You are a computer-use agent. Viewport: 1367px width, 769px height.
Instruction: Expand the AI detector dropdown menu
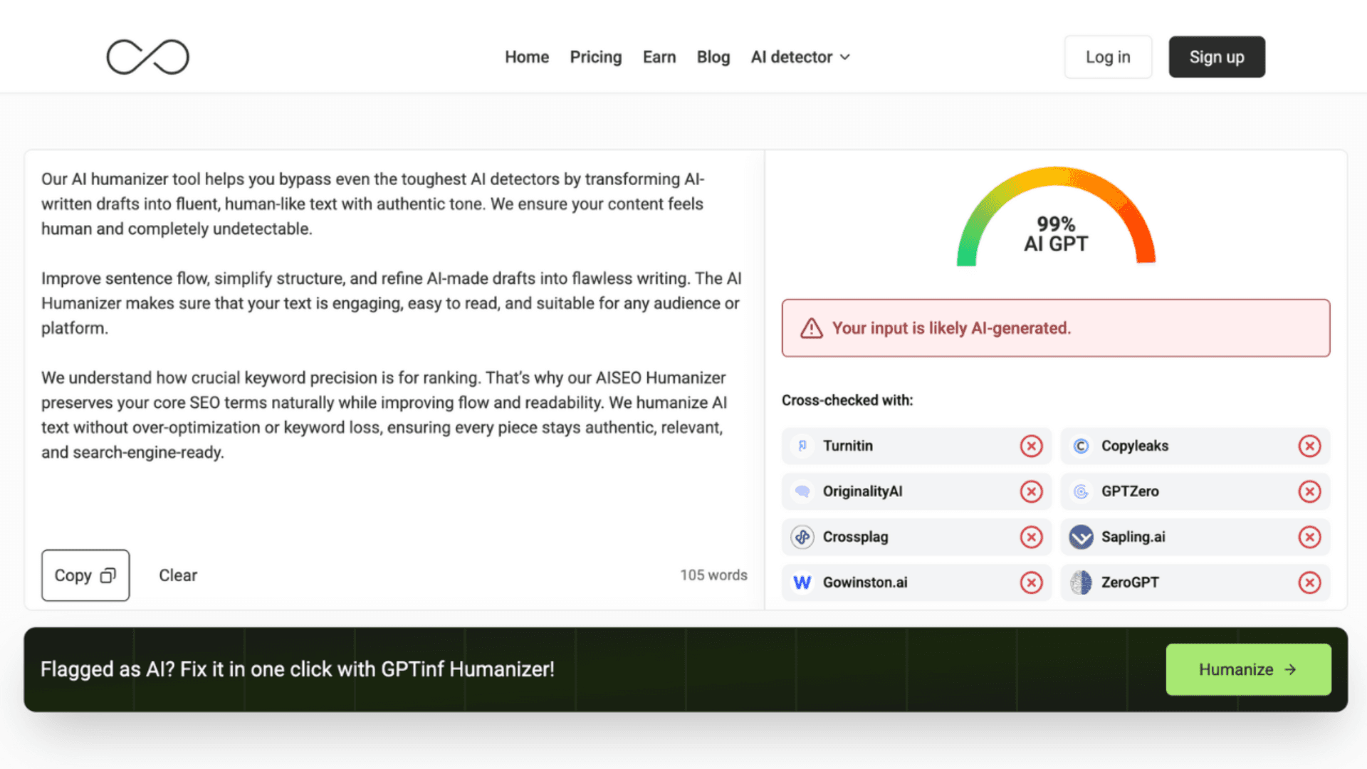click(x=800, y=57)
